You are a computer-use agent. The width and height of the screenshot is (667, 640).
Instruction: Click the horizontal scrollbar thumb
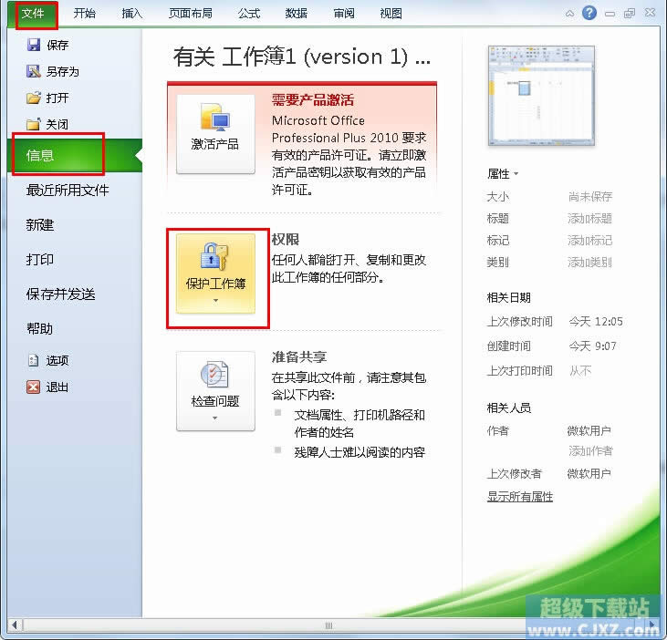click(x=328, y=625)
